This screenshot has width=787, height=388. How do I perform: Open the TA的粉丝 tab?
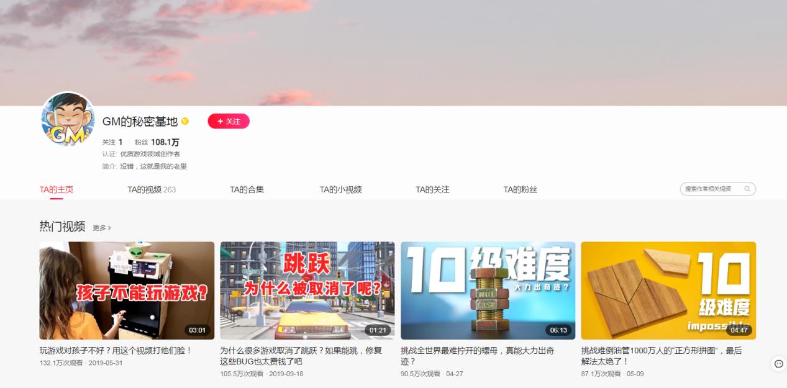(x=519, y=189)
